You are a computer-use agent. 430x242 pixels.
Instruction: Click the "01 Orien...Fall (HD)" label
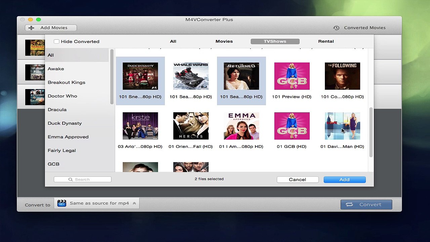pyautogui.click(x=190, y=147)
